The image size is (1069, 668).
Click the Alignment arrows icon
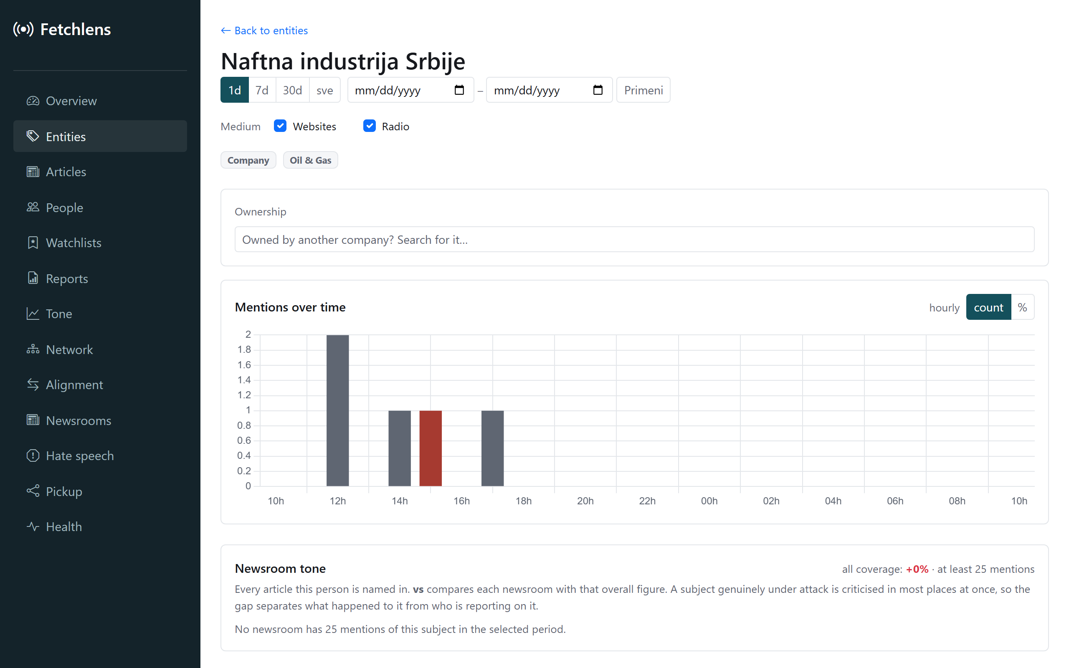(x=33, y=385)
